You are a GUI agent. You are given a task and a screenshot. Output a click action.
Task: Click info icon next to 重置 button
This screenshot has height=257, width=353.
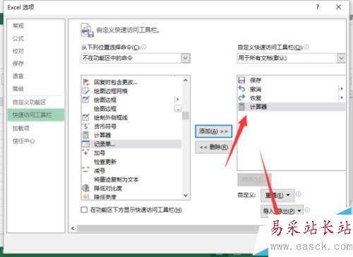[298, 194]
